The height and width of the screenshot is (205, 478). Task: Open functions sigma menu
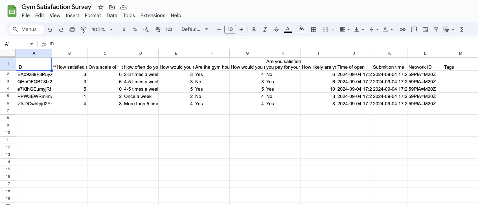click(462, 29)
